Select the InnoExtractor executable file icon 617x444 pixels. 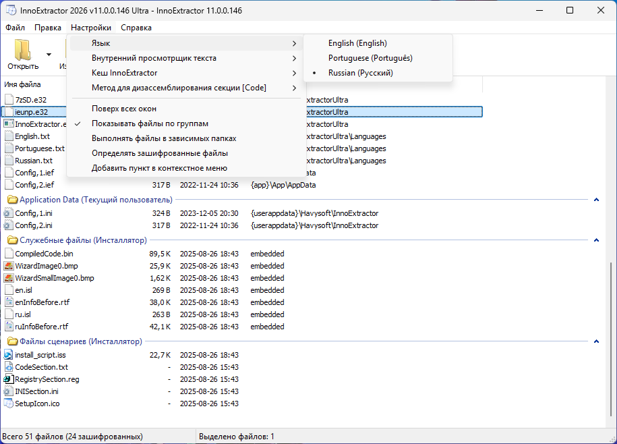9,124
